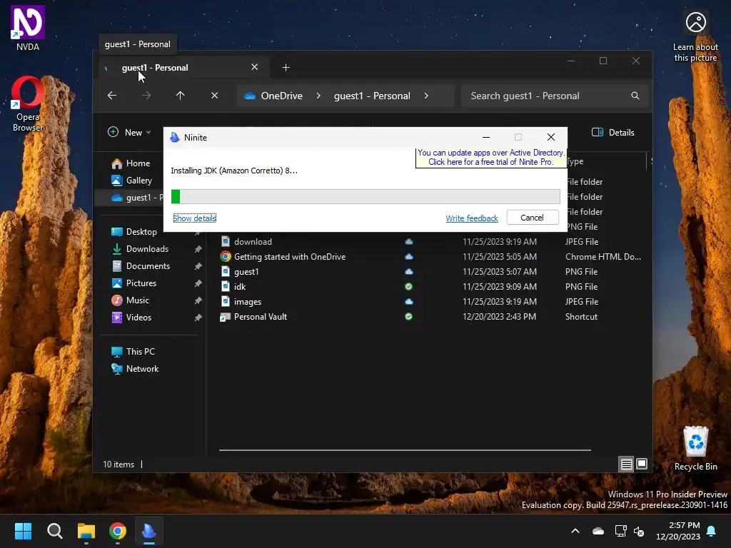Click the search magnifier in File Explorer
731x548 pixels.
click(x=635, y=96)
